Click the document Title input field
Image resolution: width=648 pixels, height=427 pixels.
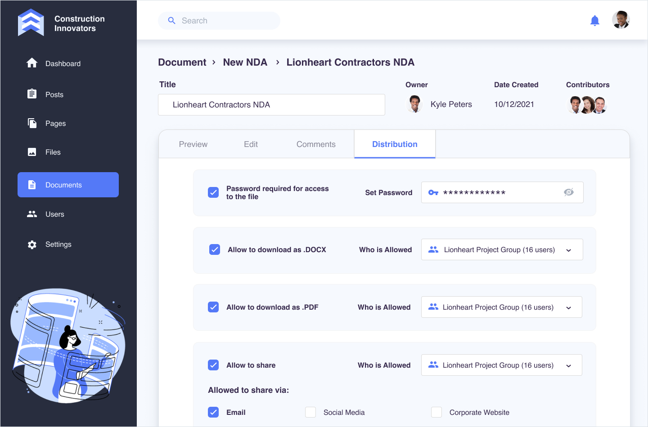(271, 105)
